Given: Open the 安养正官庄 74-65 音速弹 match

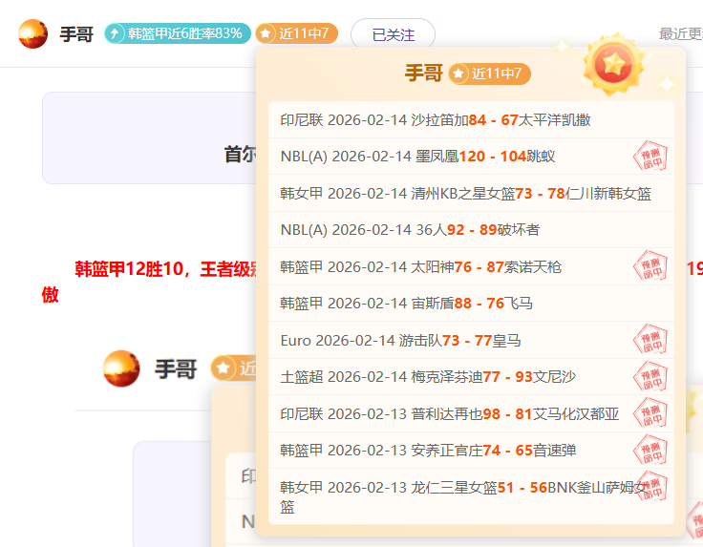Looking at the screenshot, I should [428, 450].
